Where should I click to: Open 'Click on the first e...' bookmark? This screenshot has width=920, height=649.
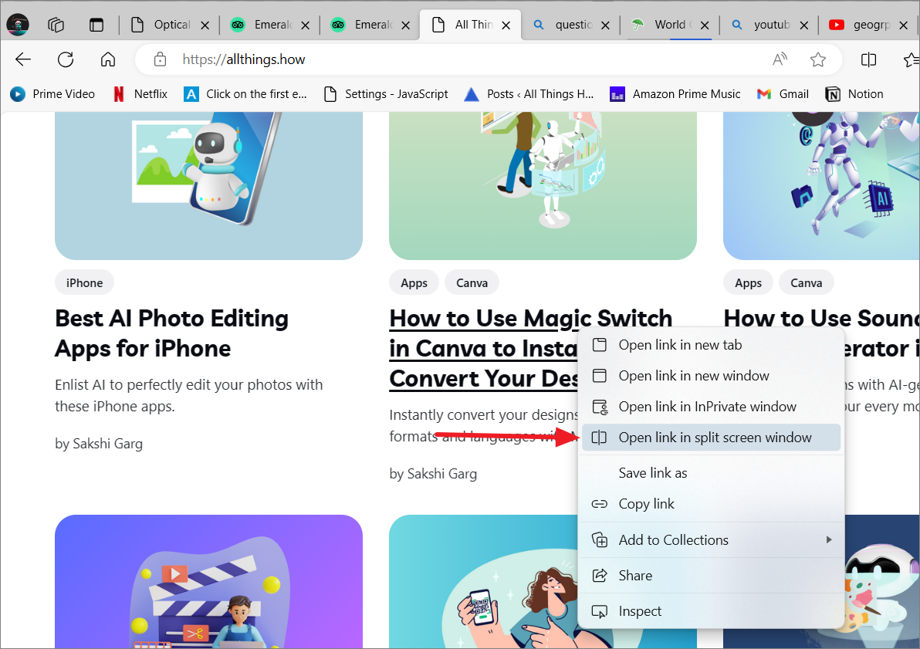[245, 94]
